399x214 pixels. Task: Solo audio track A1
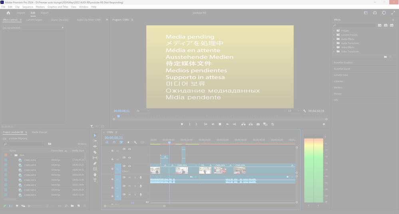[135, 177]
